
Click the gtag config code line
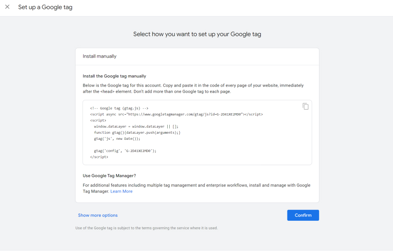click(x=125, y=151)
